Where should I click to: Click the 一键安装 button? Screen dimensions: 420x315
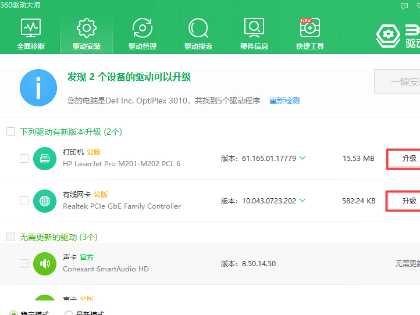(x=397, y=81)
